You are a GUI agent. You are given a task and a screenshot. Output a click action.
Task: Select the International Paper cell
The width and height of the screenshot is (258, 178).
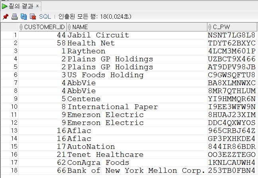[137, 107]
